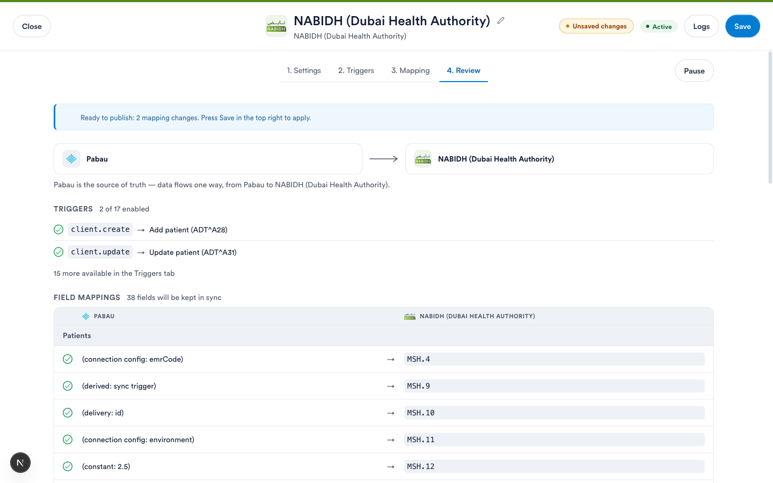This screenshot has width=773, height=483.
Task: Open the 1. Settings tab
Action: (x=304, y=70)
